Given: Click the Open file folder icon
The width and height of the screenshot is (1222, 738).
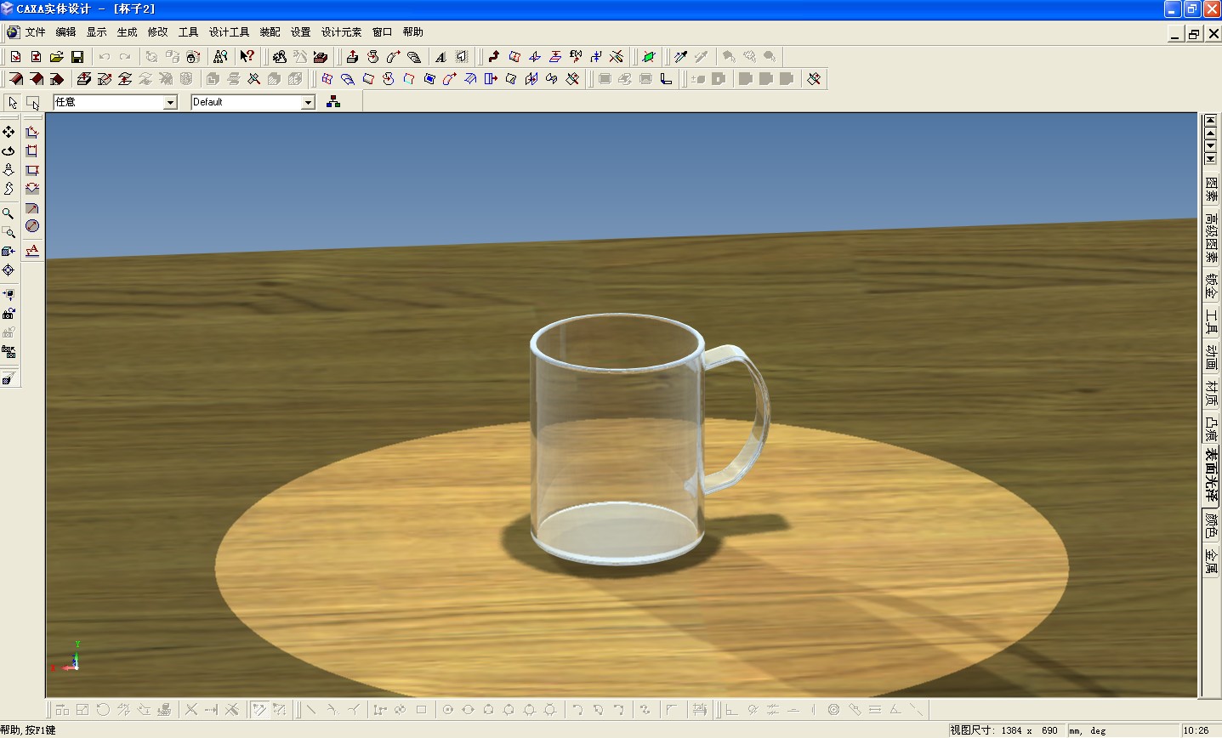Looking at the screenshot, I should [56, 57].
